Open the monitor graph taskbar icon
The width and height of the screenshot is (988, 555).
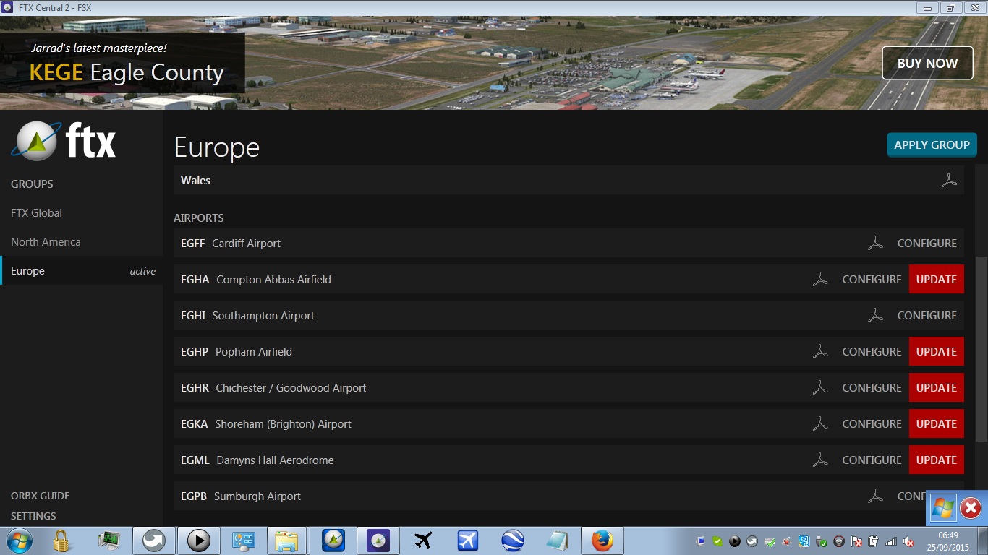click(109, 541)
